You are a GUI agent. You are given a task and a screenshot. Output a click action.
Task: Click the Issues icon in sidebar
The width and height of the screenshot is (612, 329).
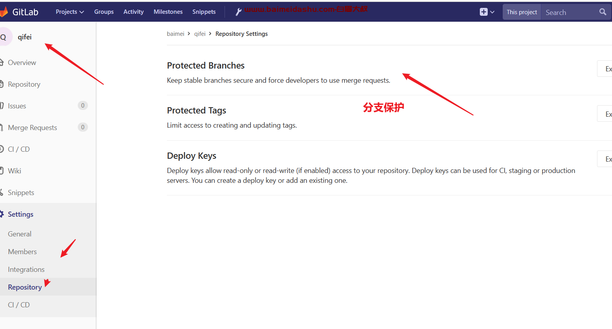pyautogui.click(x=2, y=106)
